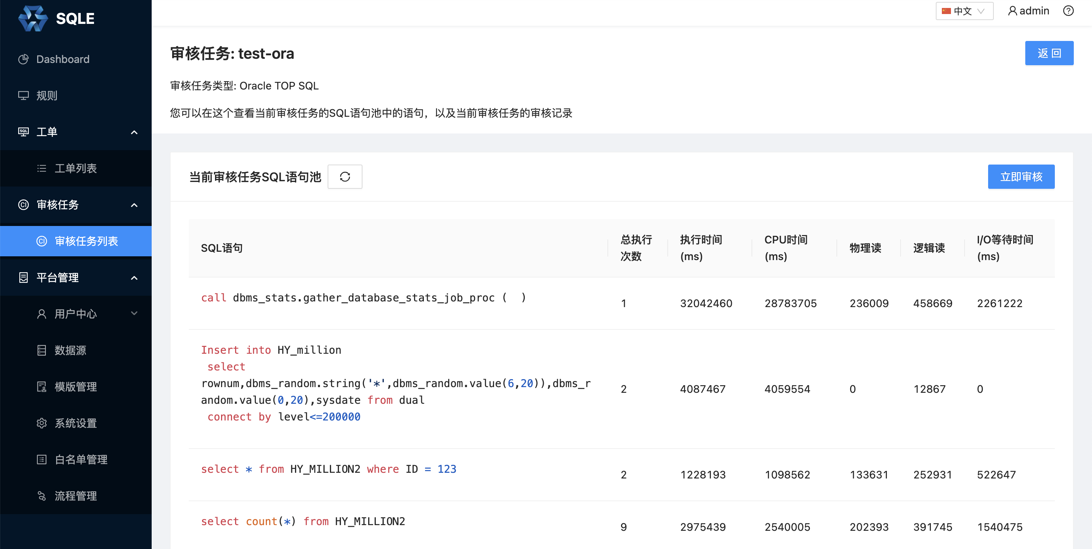Viewport: 1092px width, 549px height.
Task: Collapse the 工单 sidebar section
Action: click(x=134, y=132)
